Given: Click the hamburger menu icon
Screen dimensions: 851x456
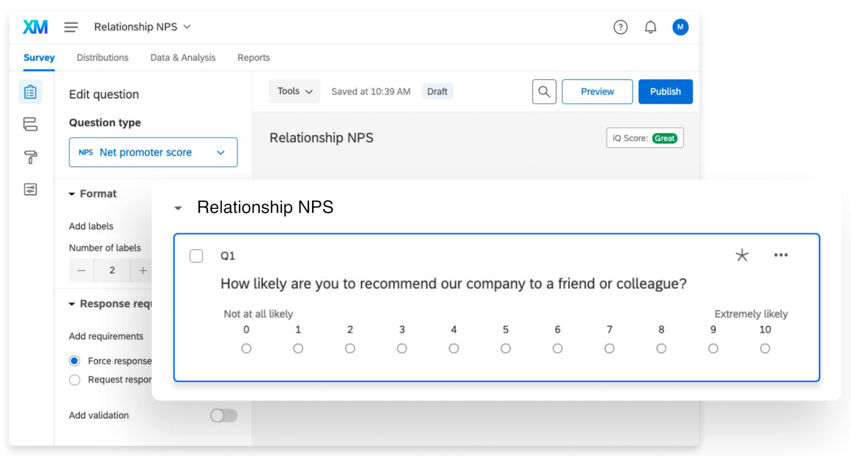Looking at the screenshot, I should (x=70, y=27).
